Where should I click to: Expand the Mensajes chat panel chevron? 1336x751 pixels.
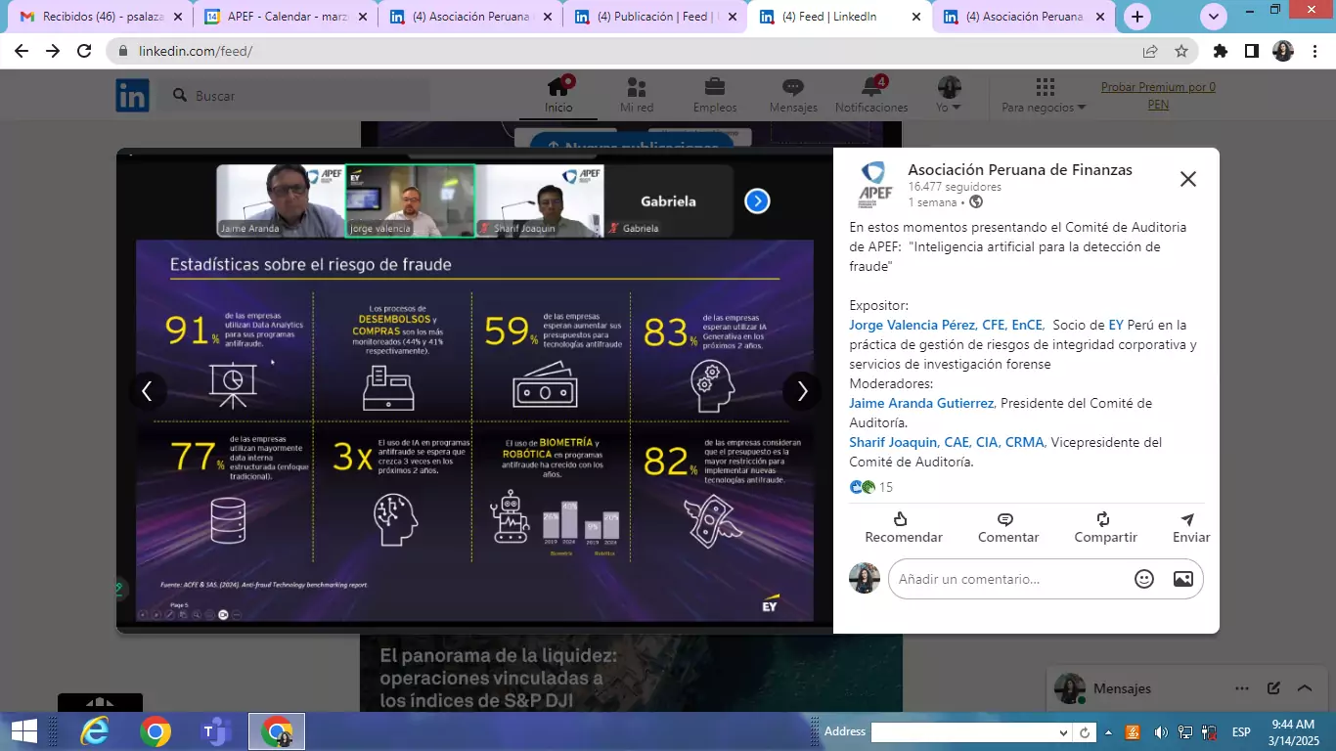tap(1304, 688)
